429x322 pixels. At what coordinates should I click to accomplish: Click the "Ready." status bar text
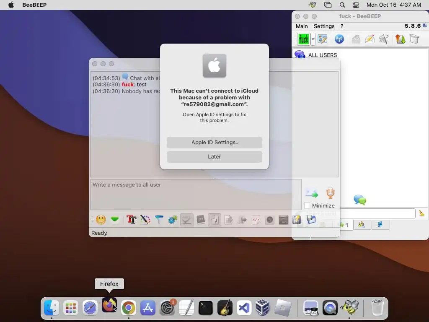tap(99, 233)
